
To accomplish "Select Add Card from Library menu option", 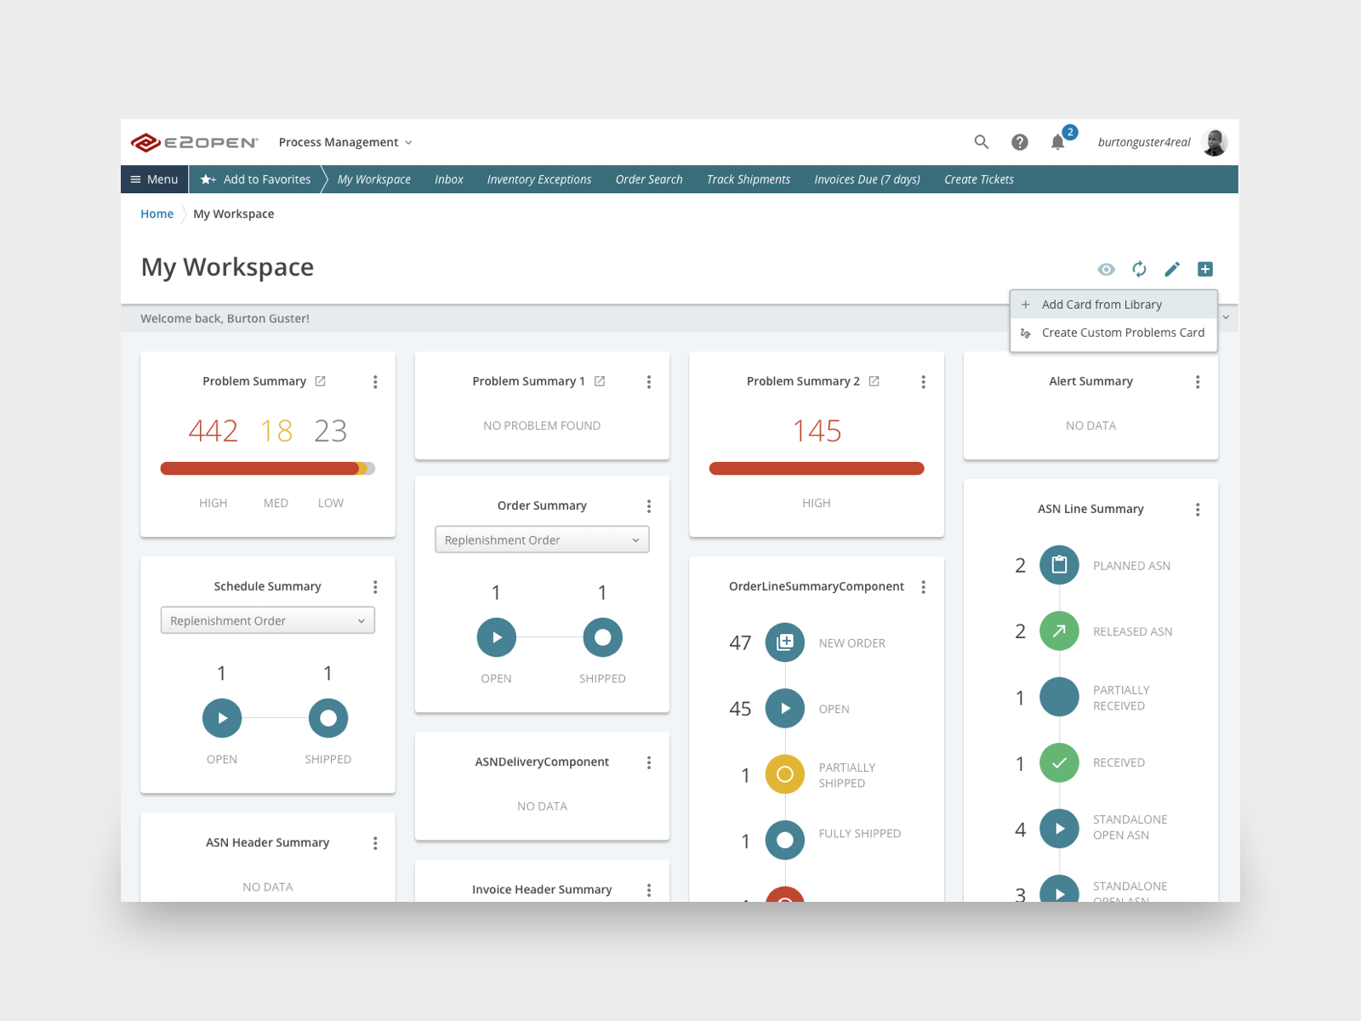I will [1102, 304].
